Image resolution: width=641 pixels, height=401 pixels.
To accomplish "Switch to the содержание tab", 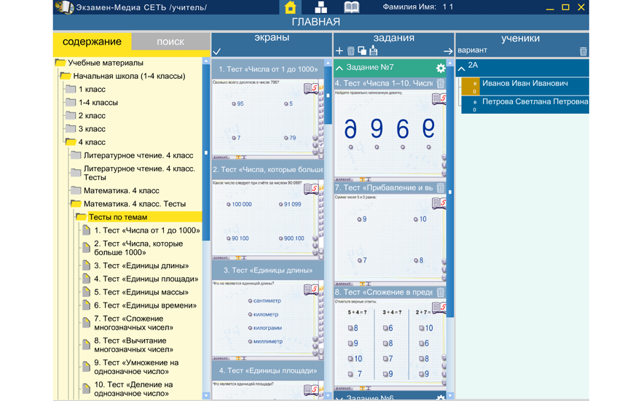I will coord(92,42).
